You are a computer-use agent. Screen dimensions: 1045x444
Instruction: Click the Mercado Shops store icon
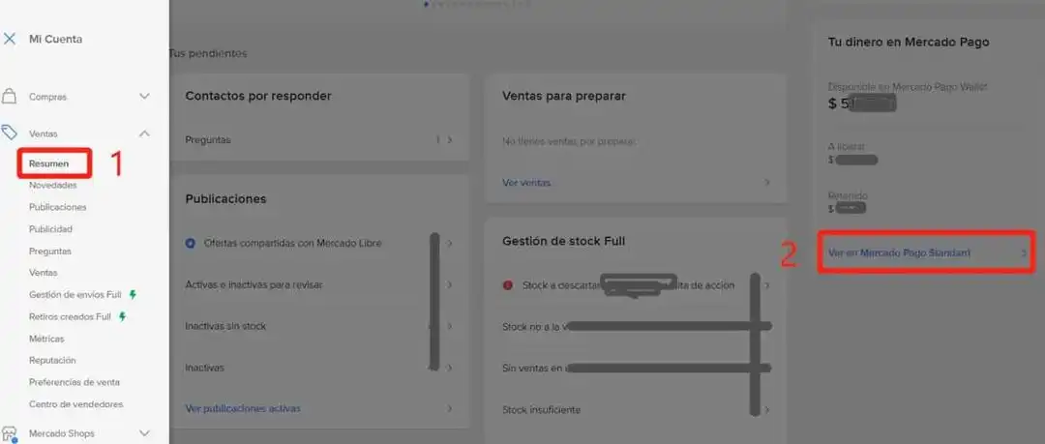click(x=10, y=434)
